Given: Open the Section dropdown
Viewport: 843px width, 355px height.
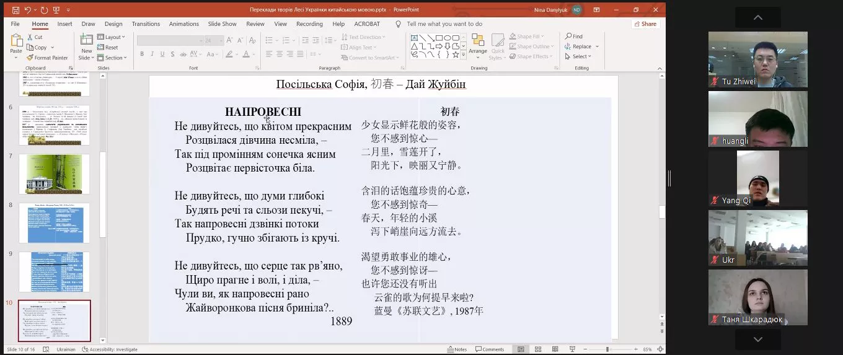Looking at the screenshot, I should pos(112,58).
